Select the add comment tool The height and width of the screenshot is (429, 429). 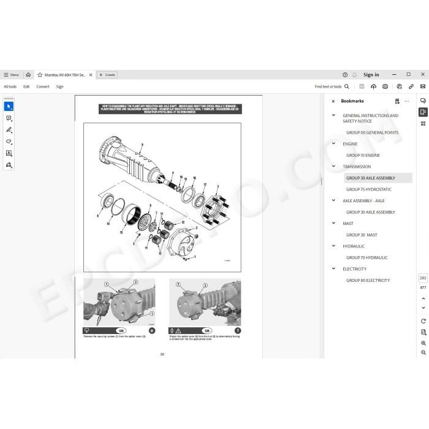pos(9,118)
